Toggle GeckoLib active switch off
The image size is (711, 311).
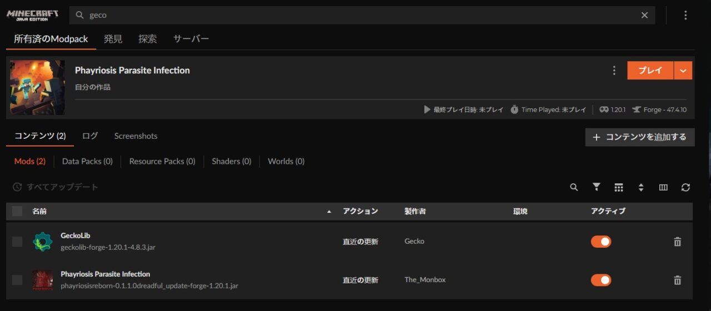coord(601,242)
